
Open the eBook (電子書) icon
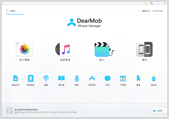click(61, 78)
